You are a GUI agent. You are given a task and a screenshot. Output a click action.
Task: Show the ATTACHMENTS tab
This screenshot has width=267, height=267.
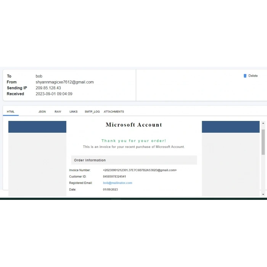click(114, 112)
